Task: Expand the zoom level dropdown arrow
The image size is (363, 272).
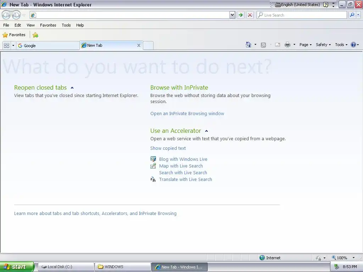Action: 353,258
